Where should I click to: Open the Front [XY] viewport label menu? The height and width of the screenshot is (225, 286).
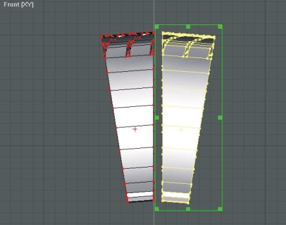[x=19, y=4]
